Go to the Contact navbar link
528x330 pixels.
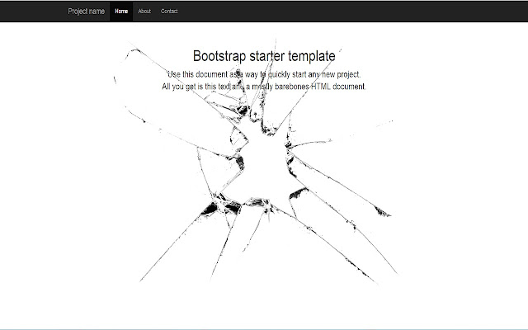point(169,11)
